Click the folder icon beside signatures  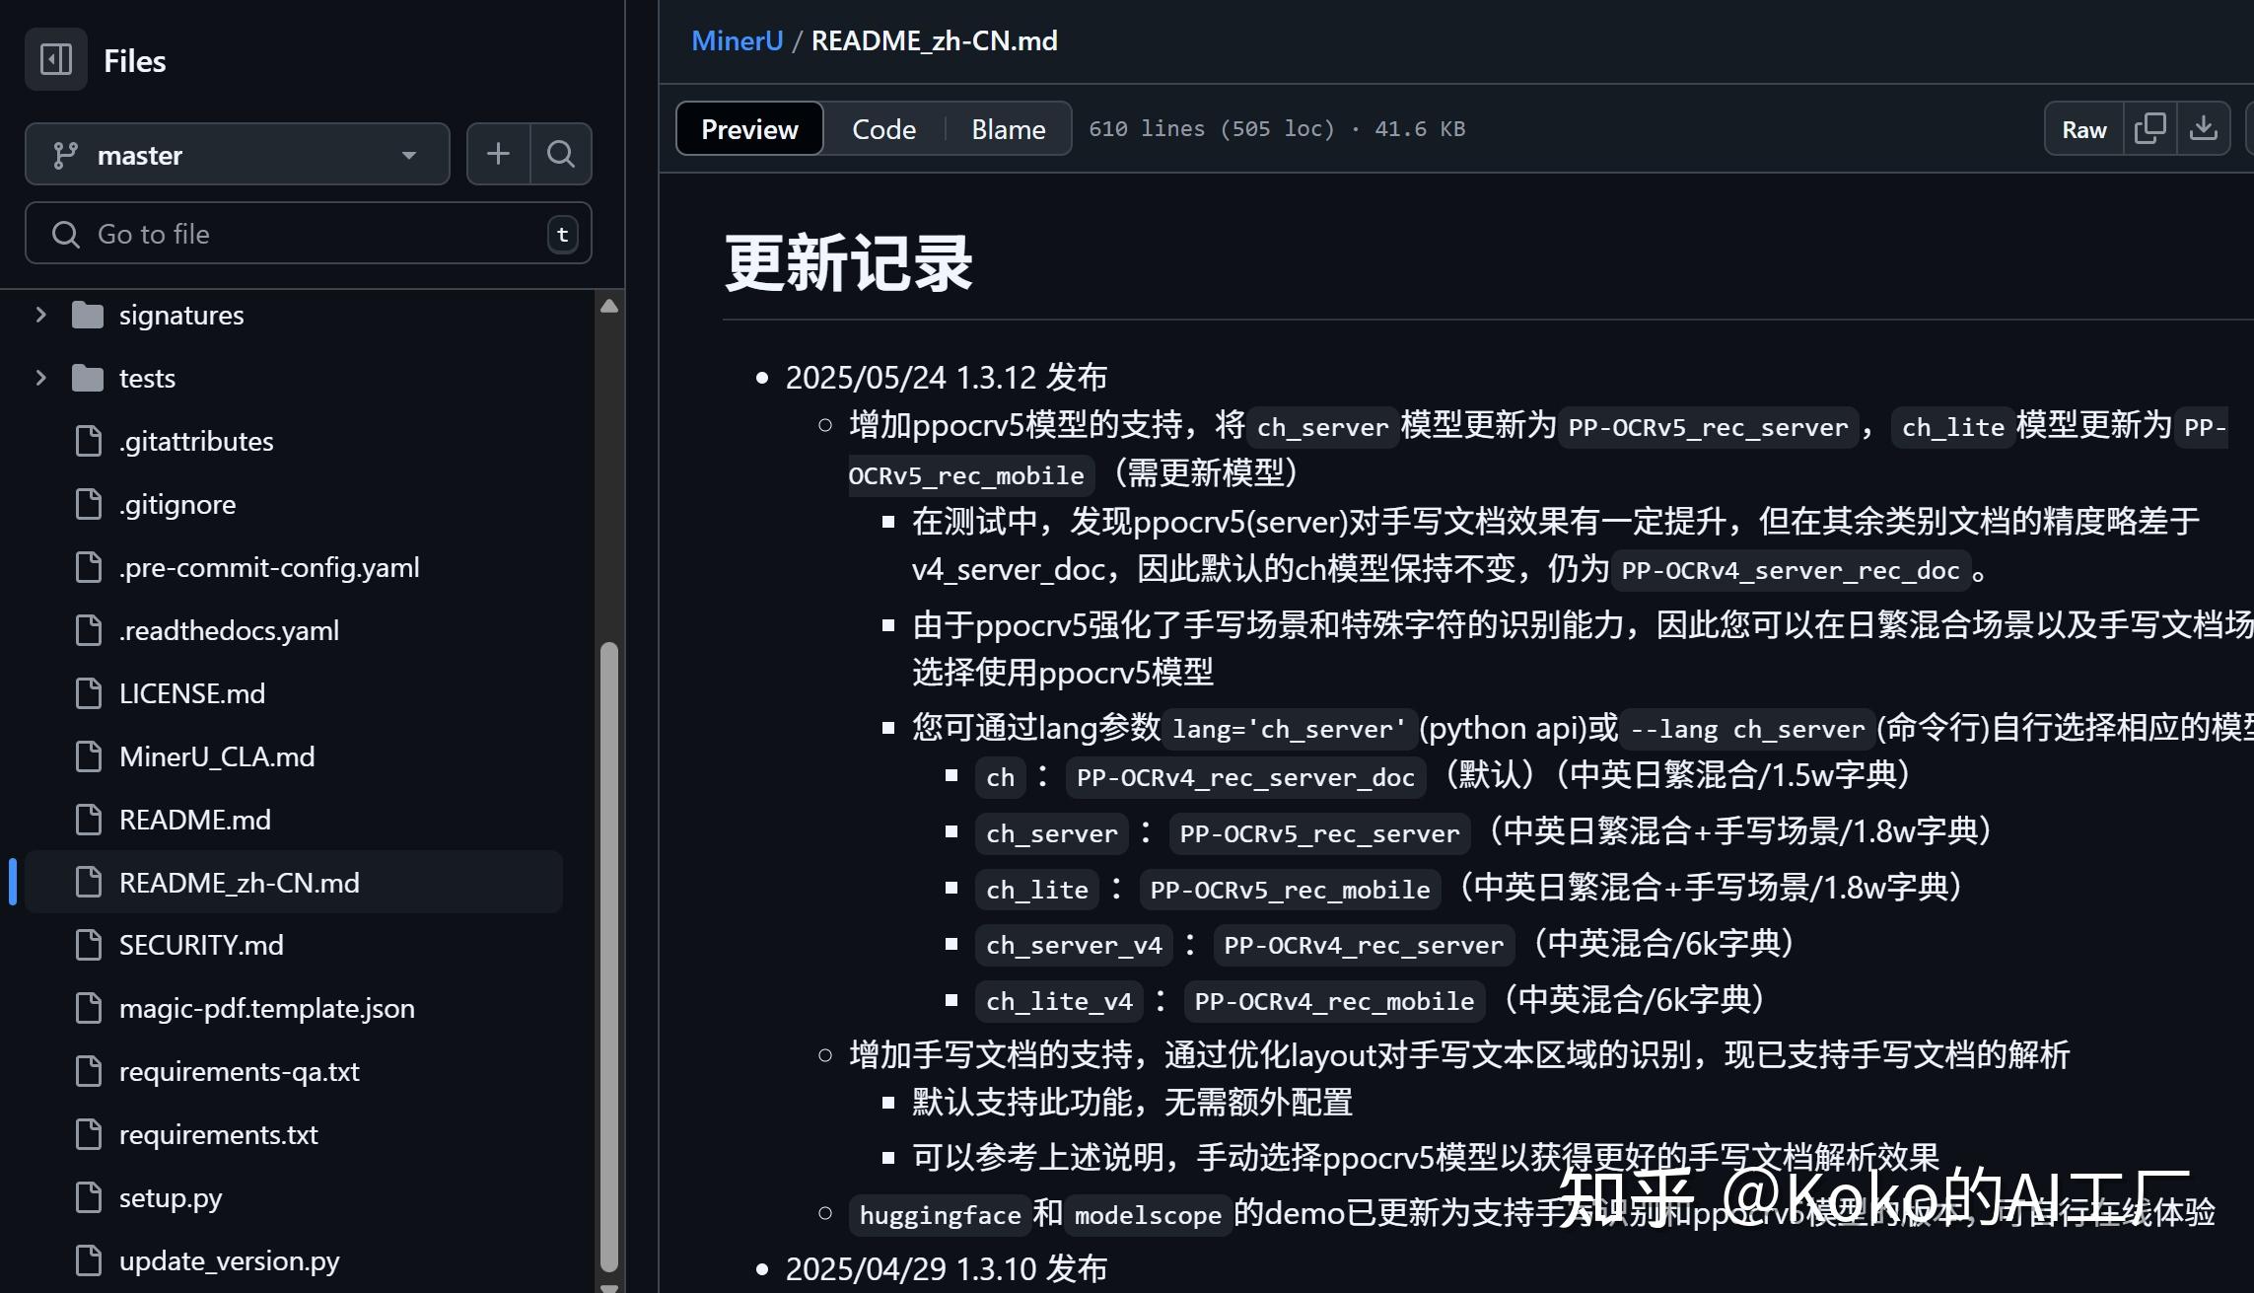87,314
